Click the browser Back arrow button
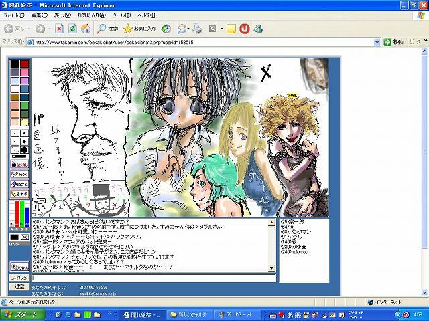Screen dimensions: 429x321 point(9,29)
